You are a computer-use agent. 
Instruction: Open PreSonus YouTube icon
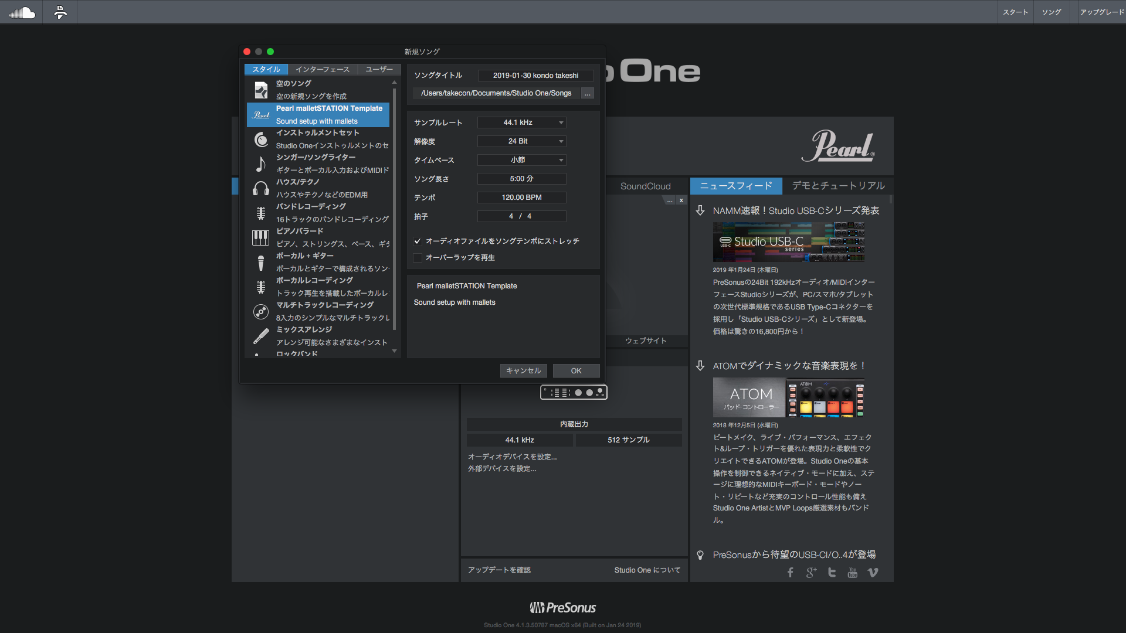click(x=853, y=573)
